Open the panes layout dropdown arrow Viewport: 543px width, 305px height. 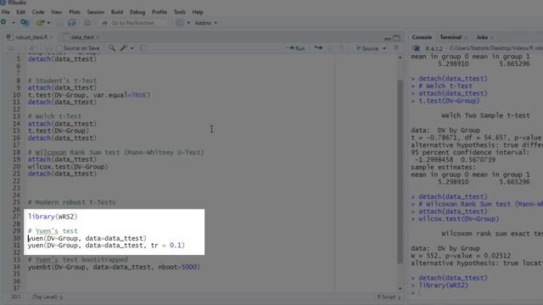pyautogui.click(x=188, y=23)
